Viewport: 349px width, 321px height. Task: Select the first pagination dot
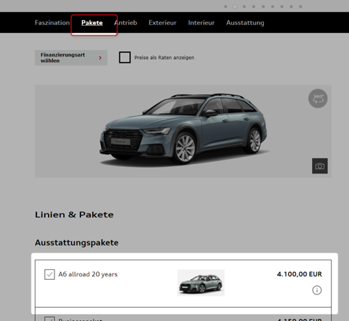point(225,6)
